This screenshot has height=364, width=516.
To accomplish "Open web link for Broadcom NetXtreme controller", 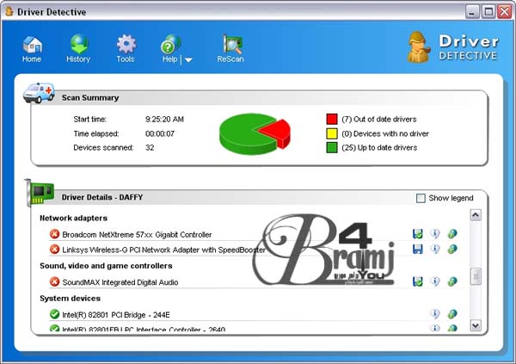I will (452, 233).
